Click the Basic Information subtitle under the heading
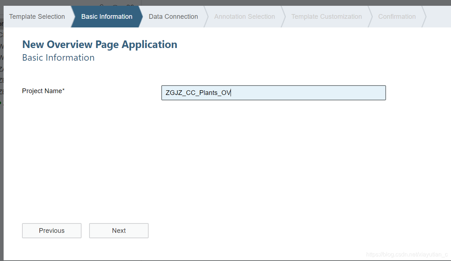Screen dimensions: 451x261 (58, 58)
